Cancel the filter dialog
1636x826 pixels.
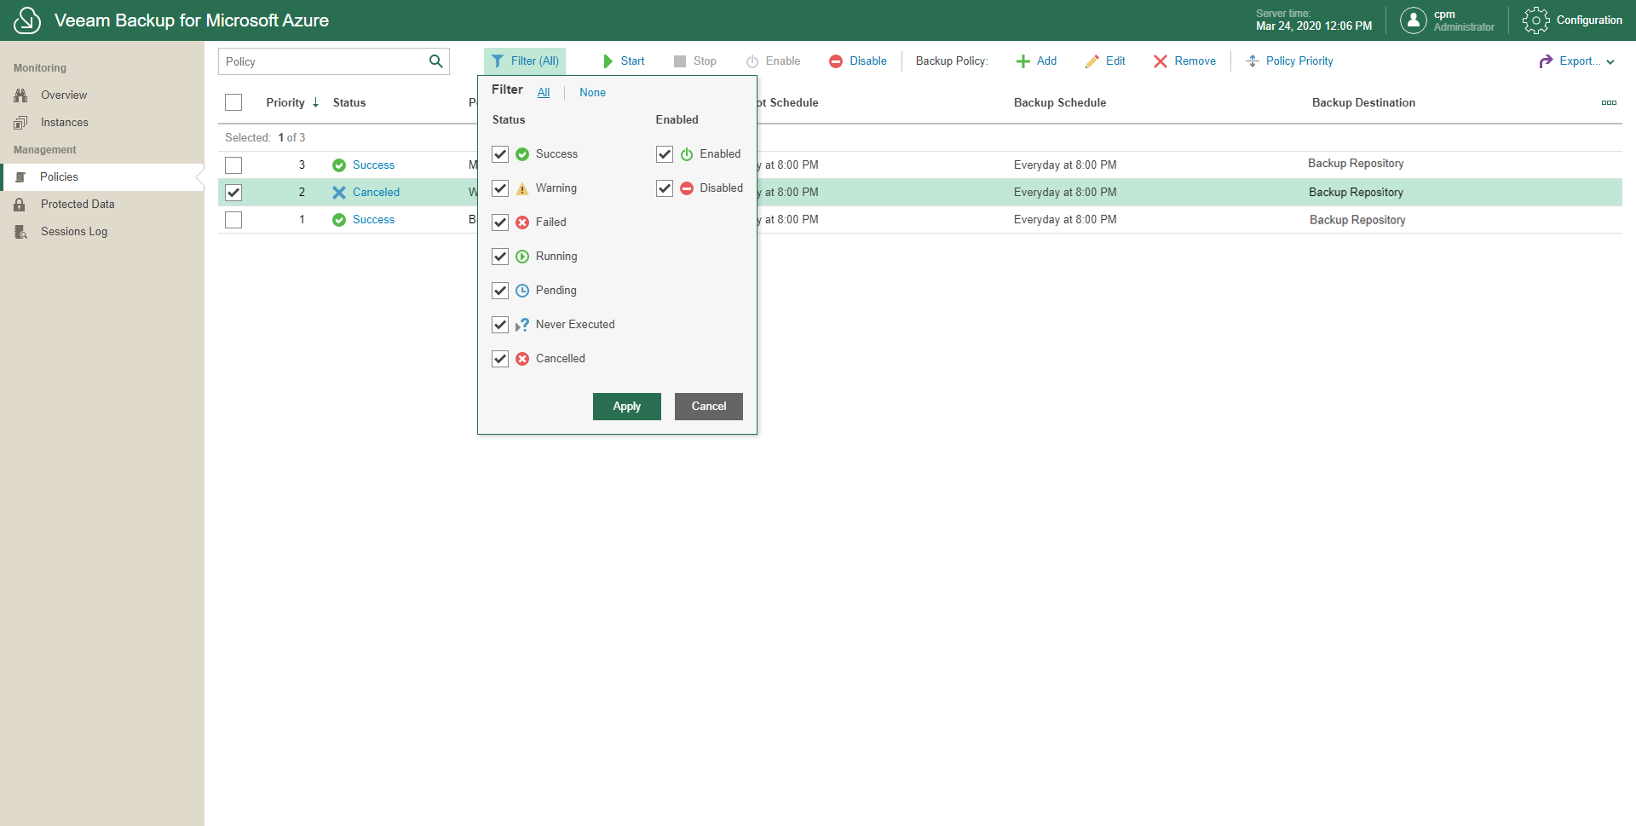(x=709, y=407)
